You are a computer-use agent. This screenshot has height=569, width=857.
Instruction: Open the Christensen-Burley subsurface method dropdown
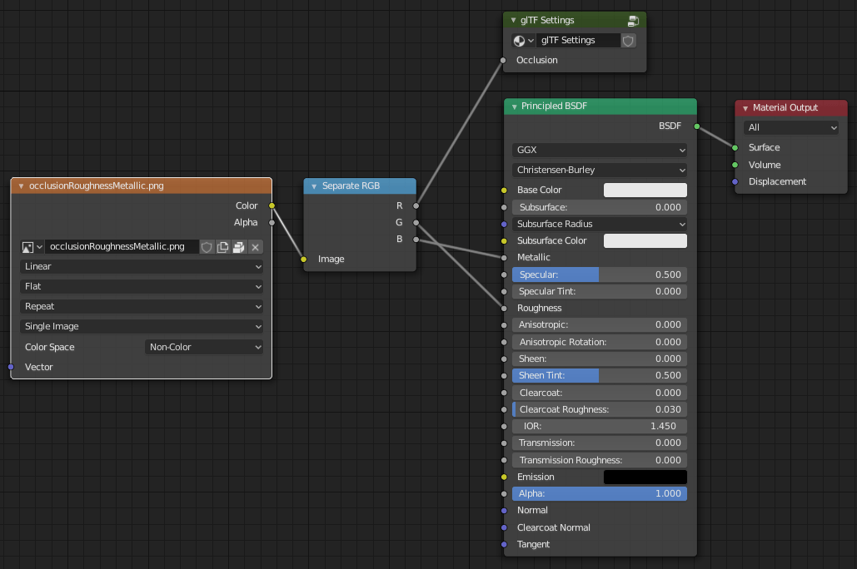(599, 169)
